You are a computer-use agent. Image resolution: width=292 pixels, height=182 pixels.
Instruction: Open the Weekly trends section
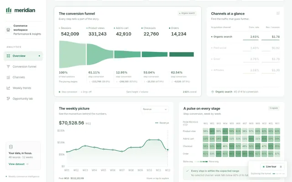[23, 88]
